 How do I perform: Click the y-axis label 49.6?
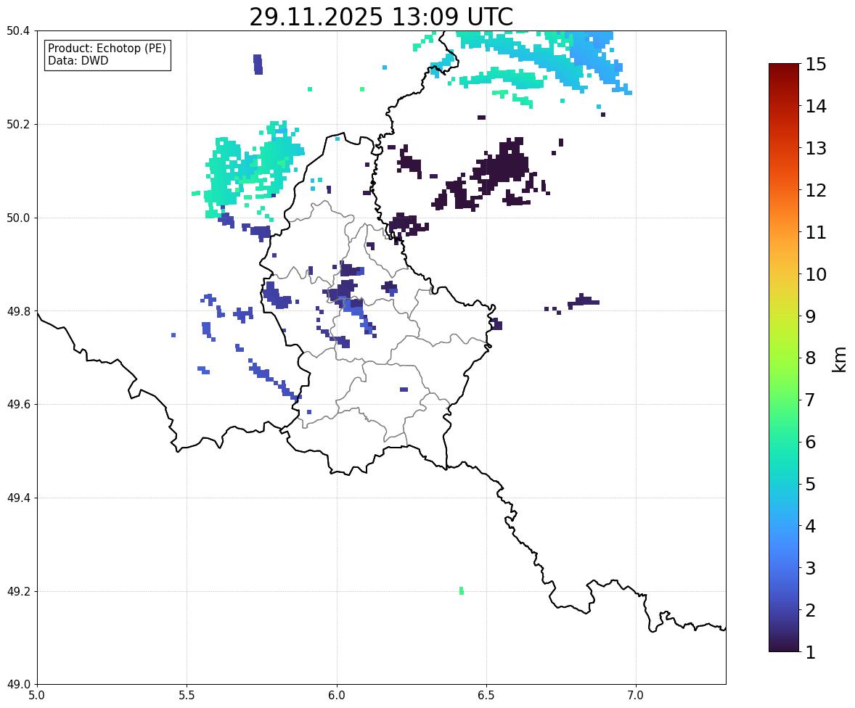17,404
